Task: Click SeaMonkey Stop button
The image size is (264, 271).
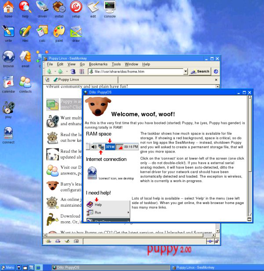Action: [81, 71]
